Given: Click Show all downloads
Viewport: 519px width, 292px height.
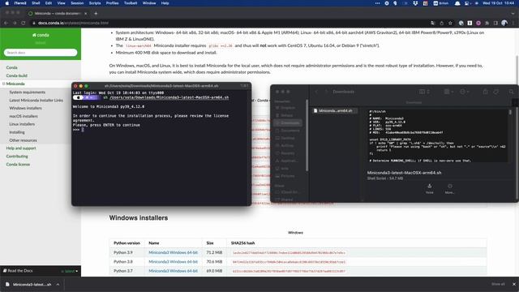Looking at the screenshot, I should pos(498,284).
